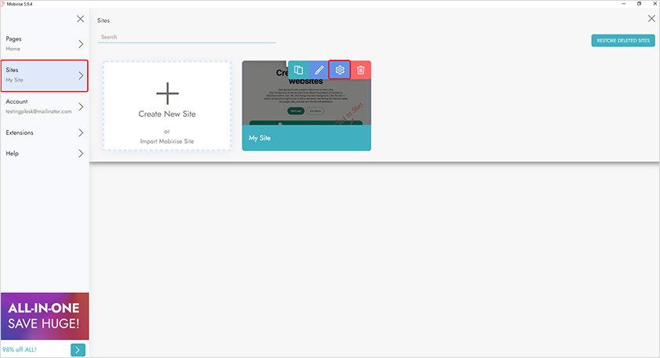Open the Extensions menu item

[45, 133]
